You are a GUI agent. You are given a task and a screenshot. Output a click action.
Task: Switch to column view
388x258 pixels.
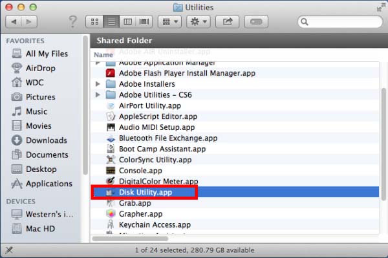pos(127,22)
